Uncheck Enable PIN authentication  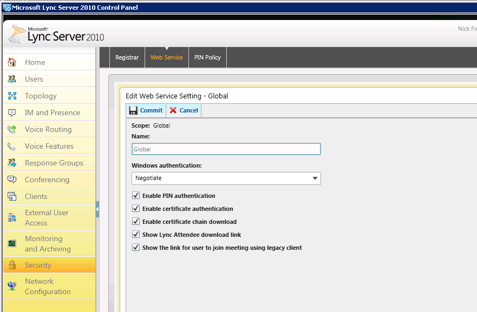coord(136,196)
